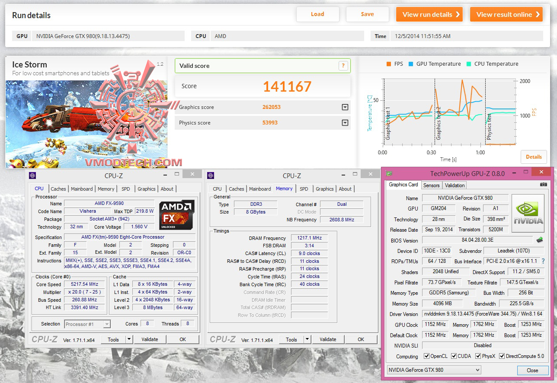Screen dimensions: 557x383
Task: Open About tab in CPU-Z CPU window
Action: [x=167, y=189]
